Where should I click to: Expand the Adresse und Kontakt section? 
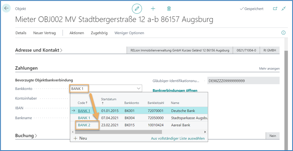(39, 50)
